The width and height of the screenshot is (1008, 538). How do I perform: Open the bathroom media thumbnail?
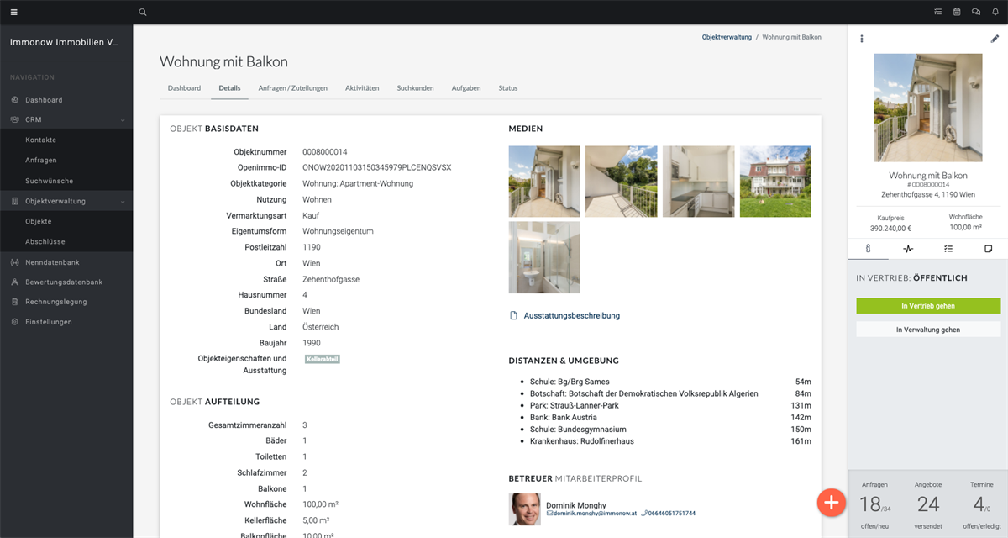tap(544, 257)
